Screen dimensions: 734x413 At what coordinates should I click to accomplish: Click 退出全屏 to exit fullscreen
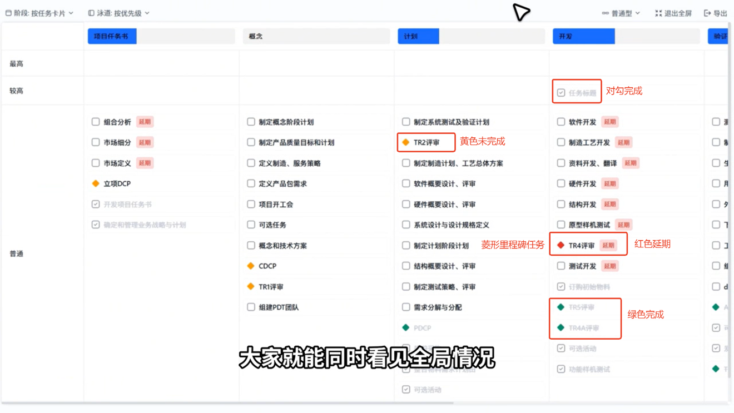[673, 13]
